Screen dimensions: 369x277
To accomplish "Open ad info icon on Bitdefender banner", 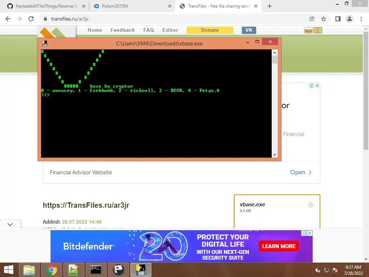I will coord(304,233).
